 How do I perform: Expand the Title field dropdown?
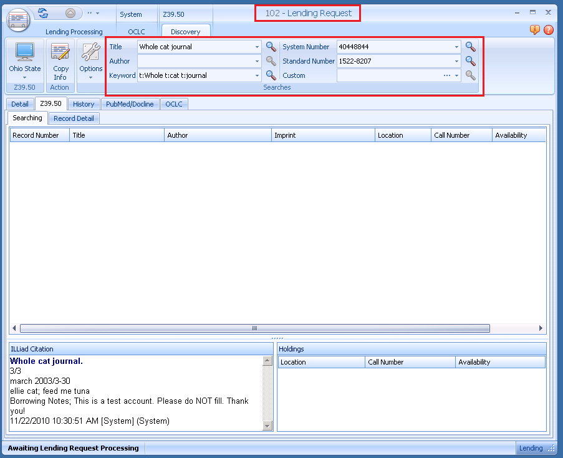coord(257,47)
